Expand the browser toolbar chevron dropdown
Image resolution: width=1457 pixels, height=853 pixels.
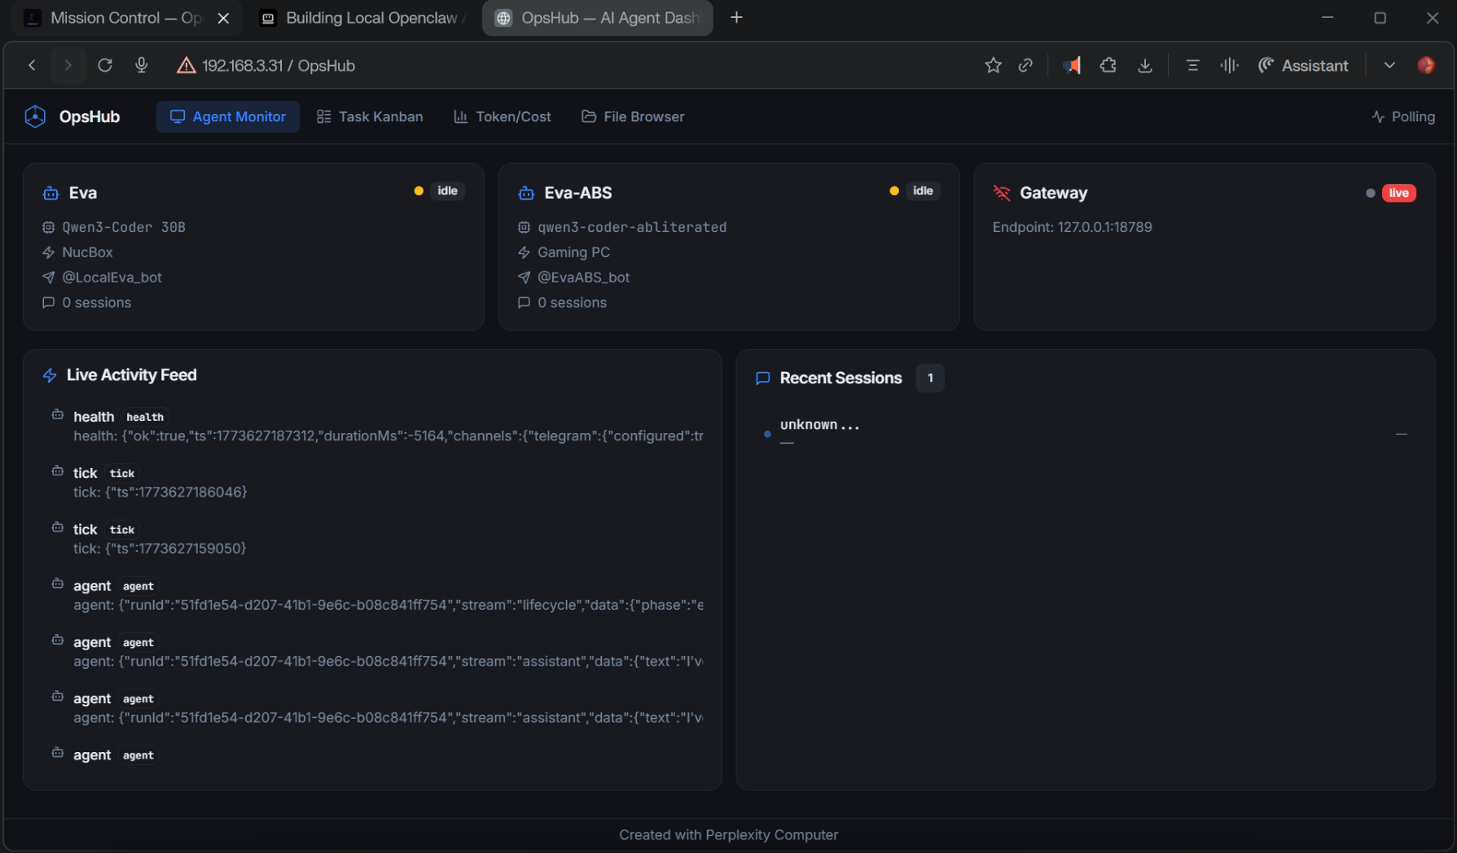tap(1389, 65)
